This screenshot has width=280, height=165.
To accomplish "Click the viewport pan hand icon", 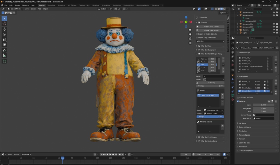I will pos(190,34).
